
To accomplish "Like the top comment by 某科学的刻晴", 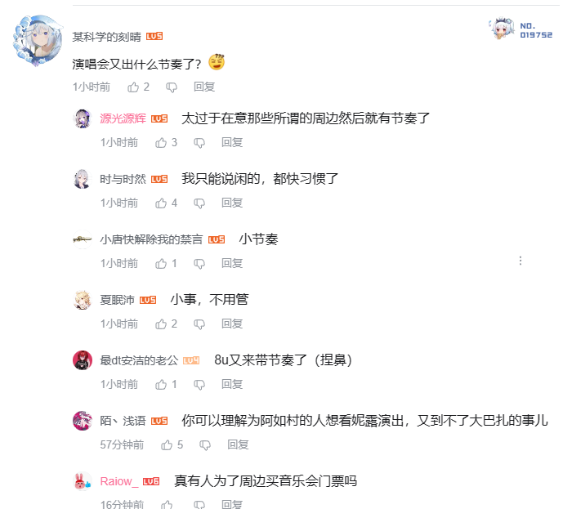I will [x=133, y=87].
